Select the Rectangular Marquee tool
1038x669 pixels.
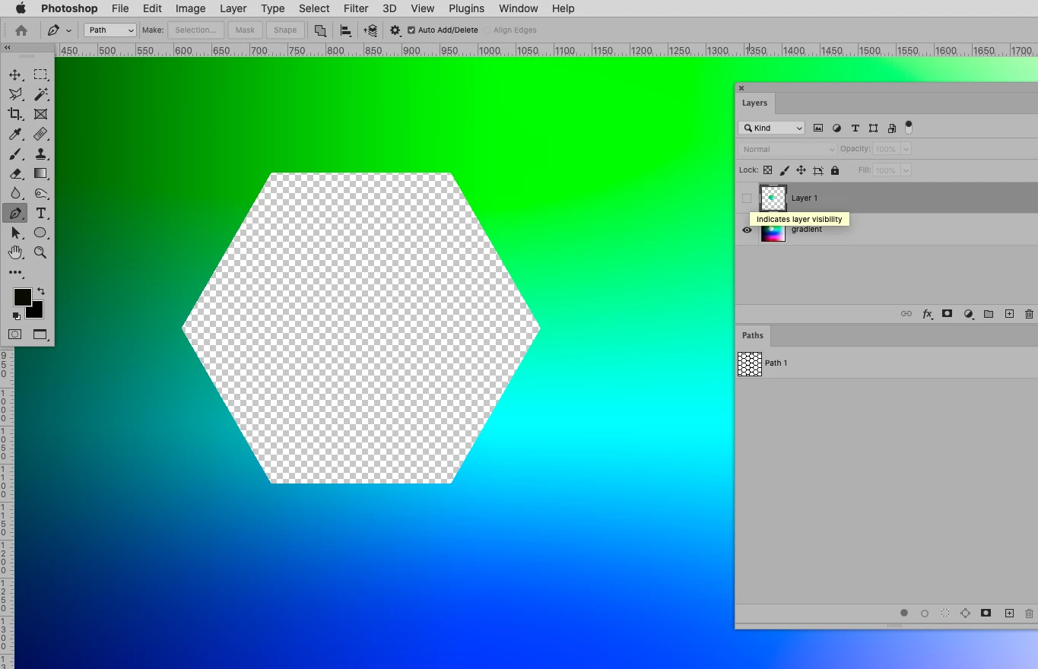pyautogui.click(x=40, y=75)
